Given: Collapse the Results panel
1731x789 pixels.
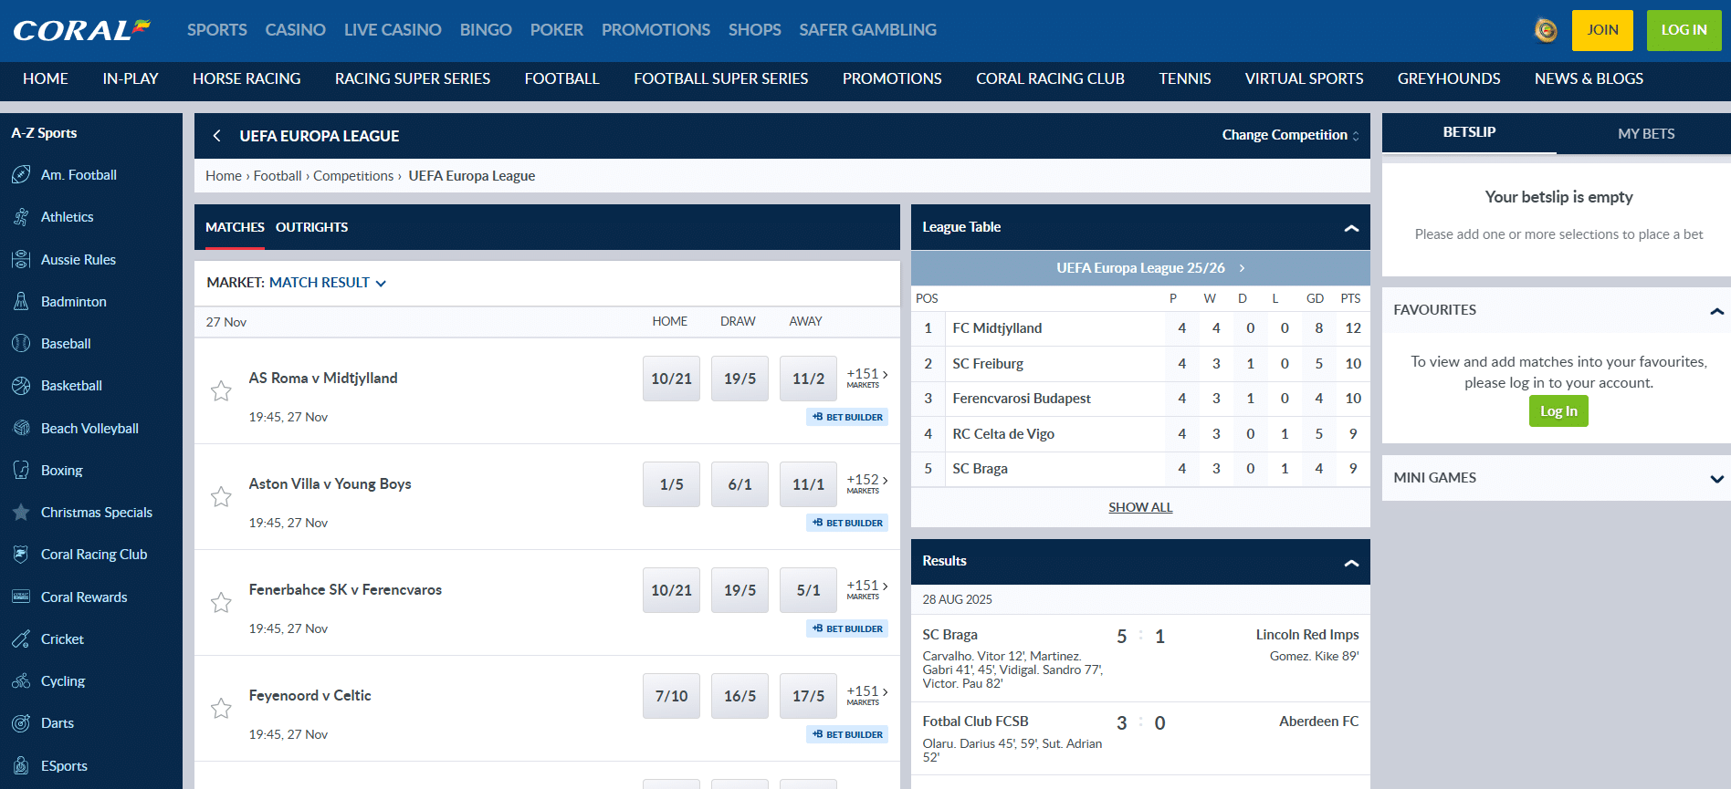Looking at the screenshot, I should (x=1351, y=563).
